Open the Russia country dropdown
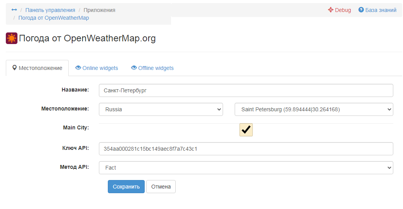403x209 pixels. tap(161, 109)
